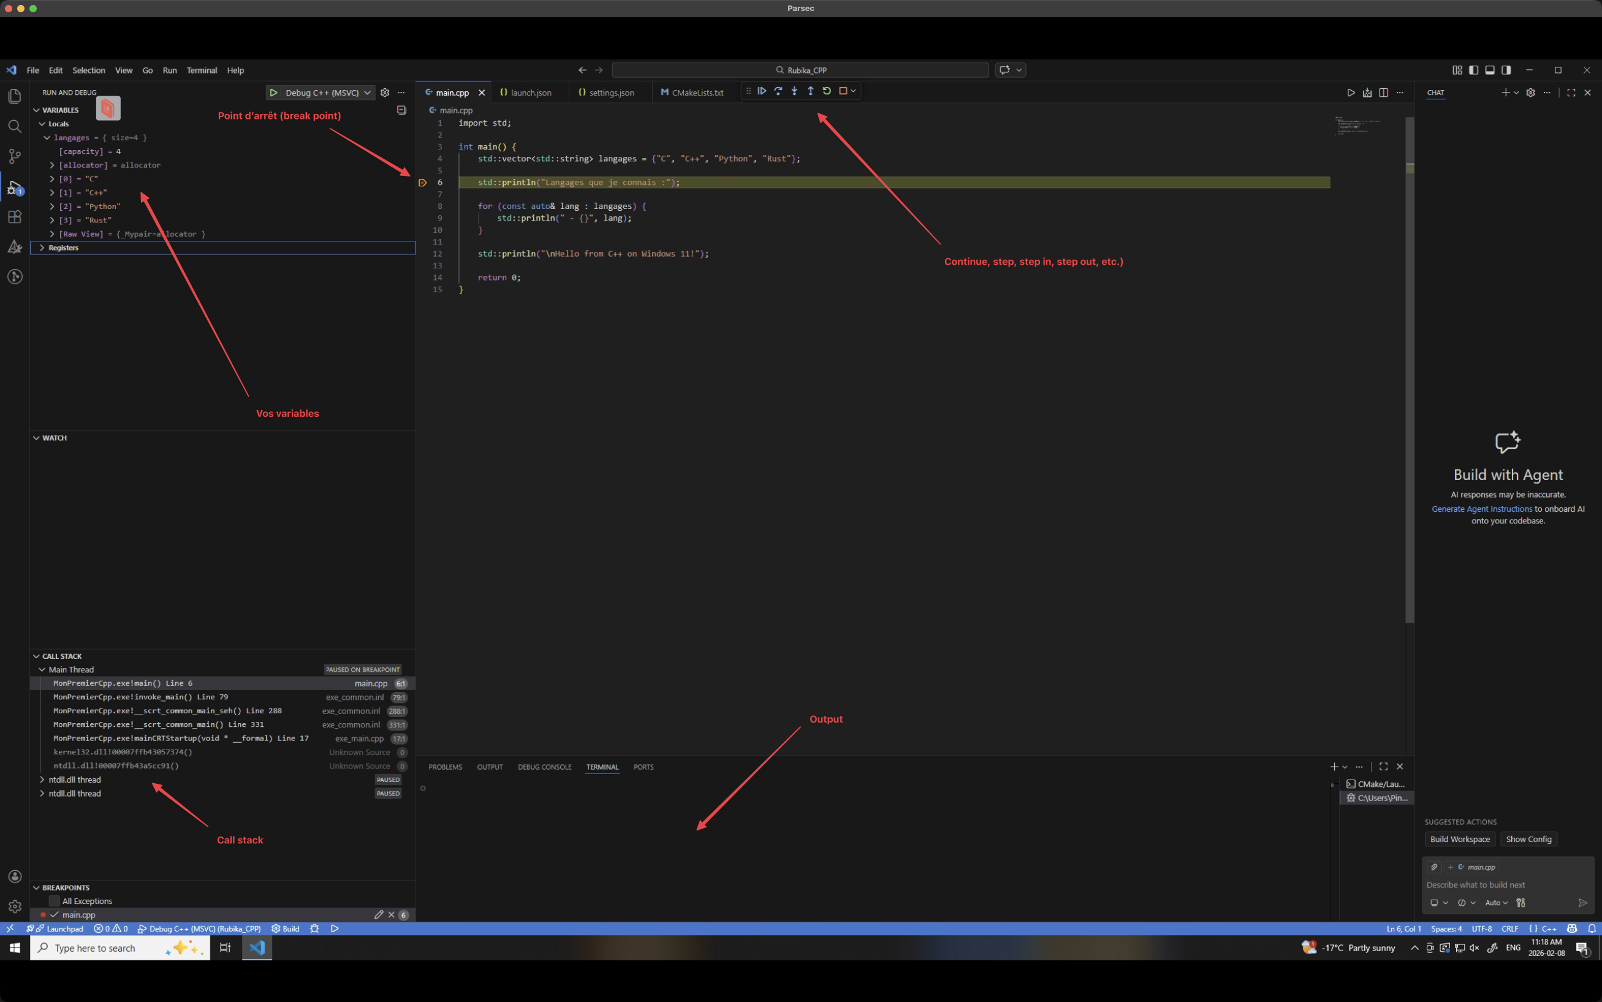Click the Step Over debug button

[x=778, y=91]
